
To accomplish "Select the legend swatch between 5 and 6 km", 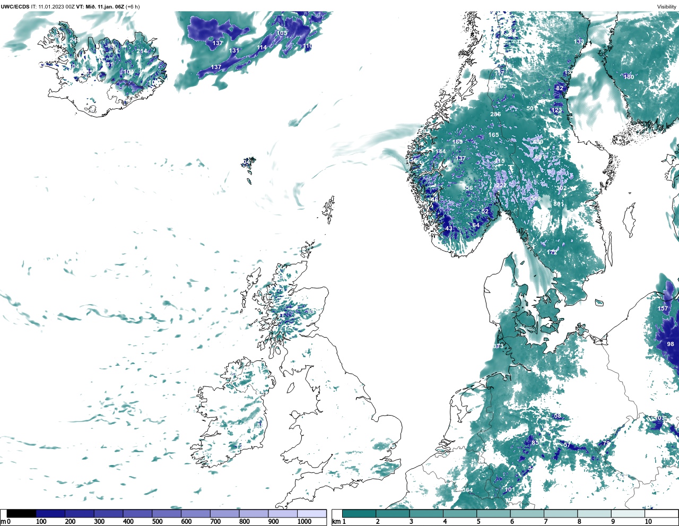I will click(493, 514).
